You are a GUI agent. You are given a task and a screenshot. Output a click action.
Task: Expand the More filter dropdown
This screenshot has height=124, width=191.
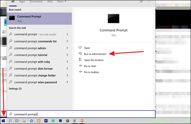[x=62, y=2]
